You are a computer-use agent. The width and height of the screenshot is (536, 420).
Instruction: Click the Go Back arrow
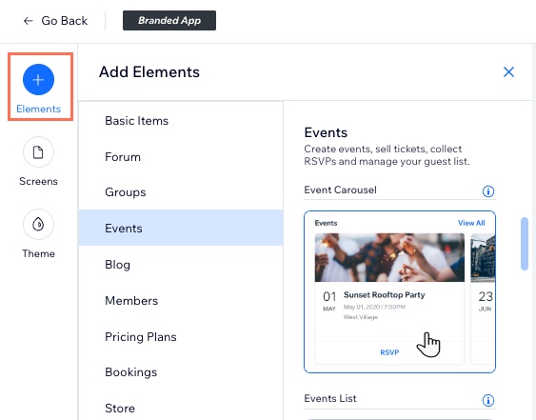pyautogui.click(x=28, y=21)
